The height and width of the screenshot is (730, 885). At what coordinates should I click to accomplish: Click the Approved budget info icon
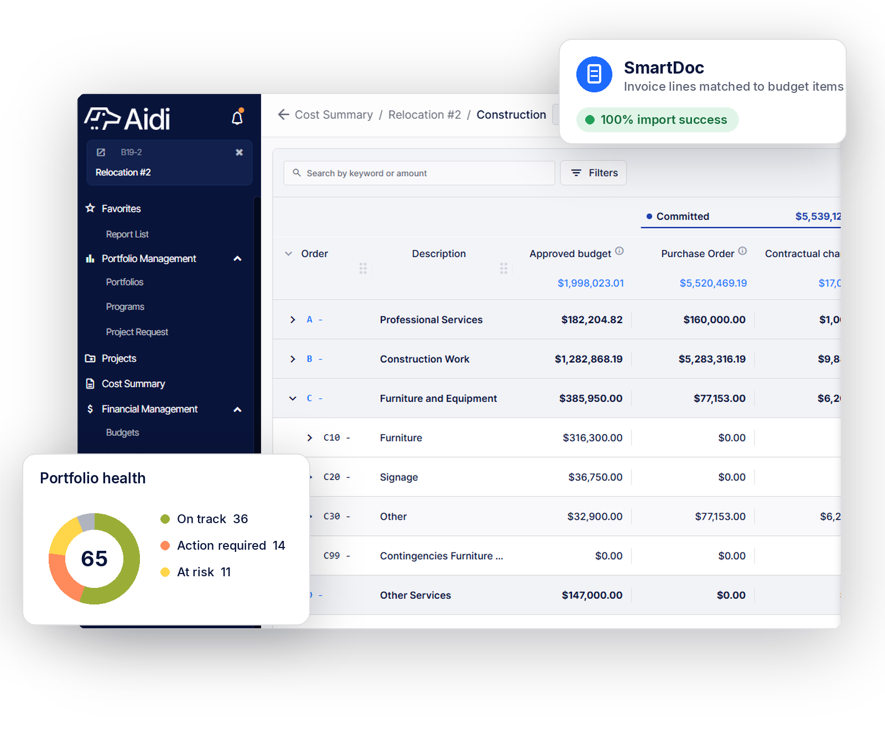coord(619,251)
